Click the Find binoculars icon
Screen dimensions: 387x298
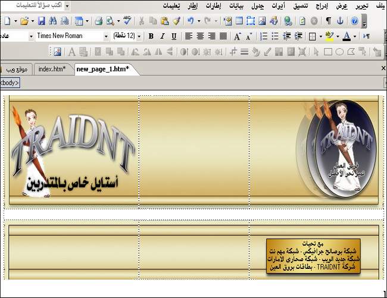click(x=52, y=21)
